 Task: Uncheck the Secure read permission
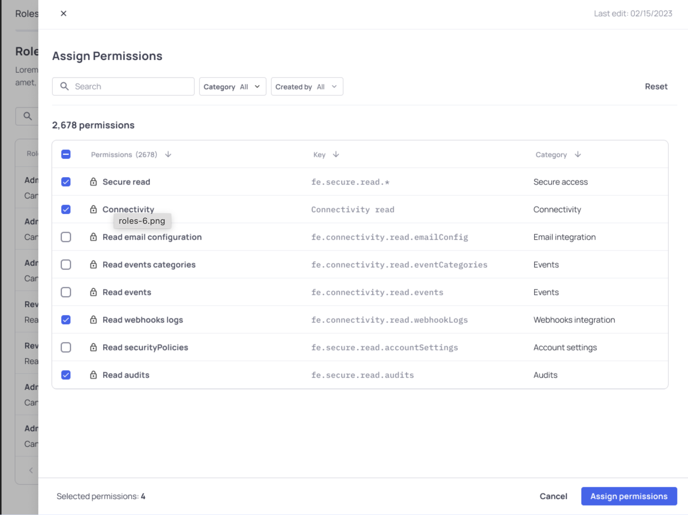pos(66,182)
